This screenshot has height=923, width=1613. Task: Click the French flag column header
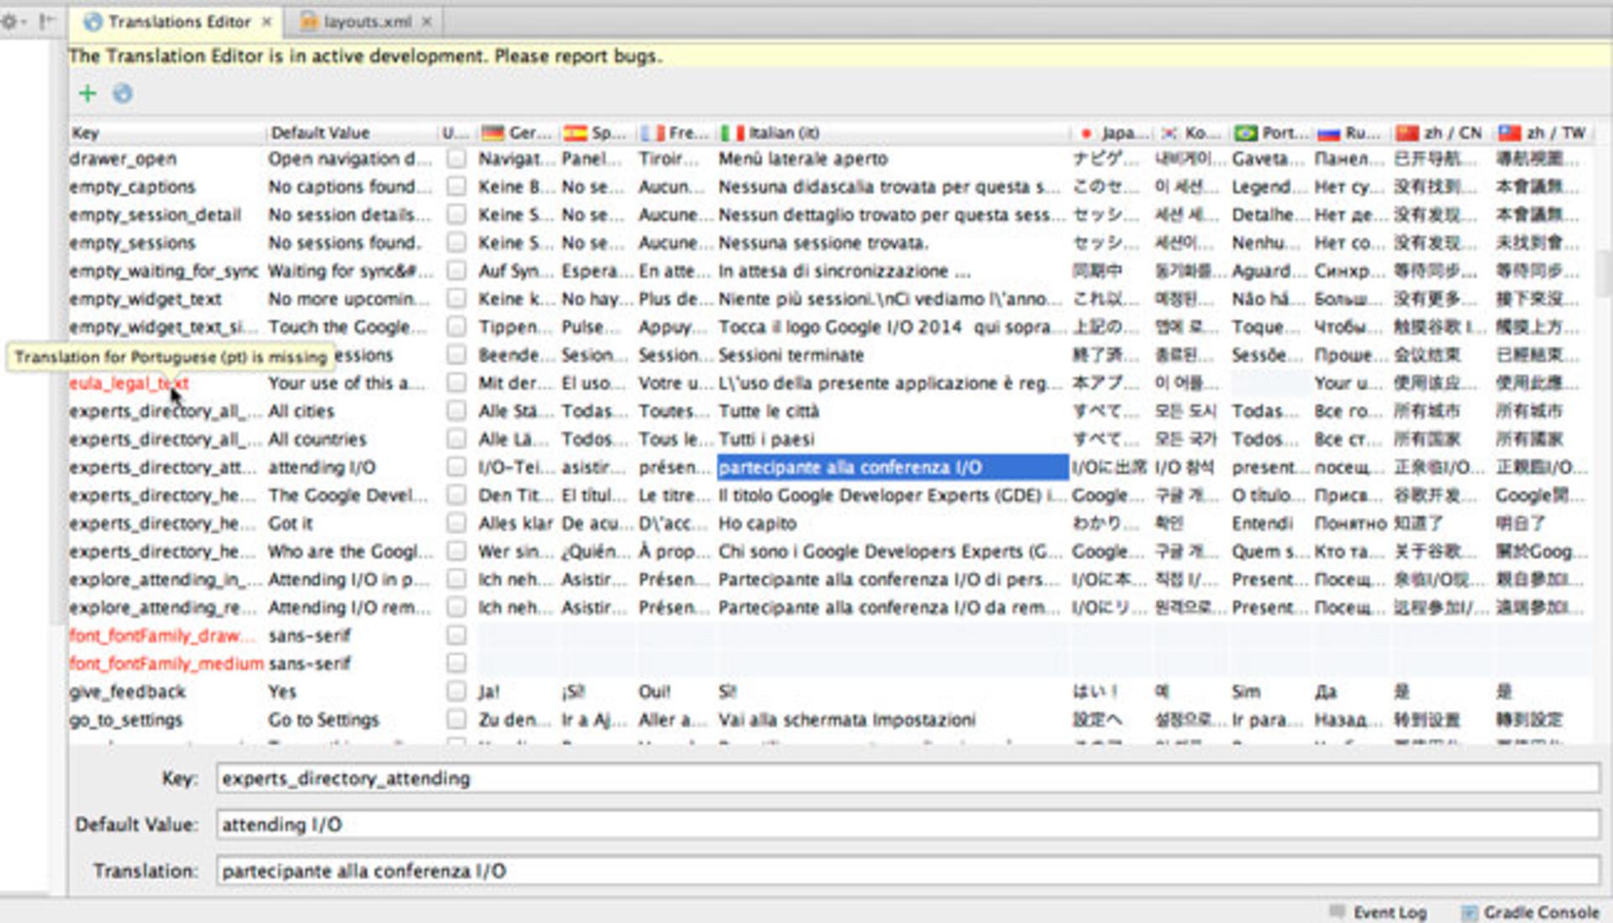675,133
